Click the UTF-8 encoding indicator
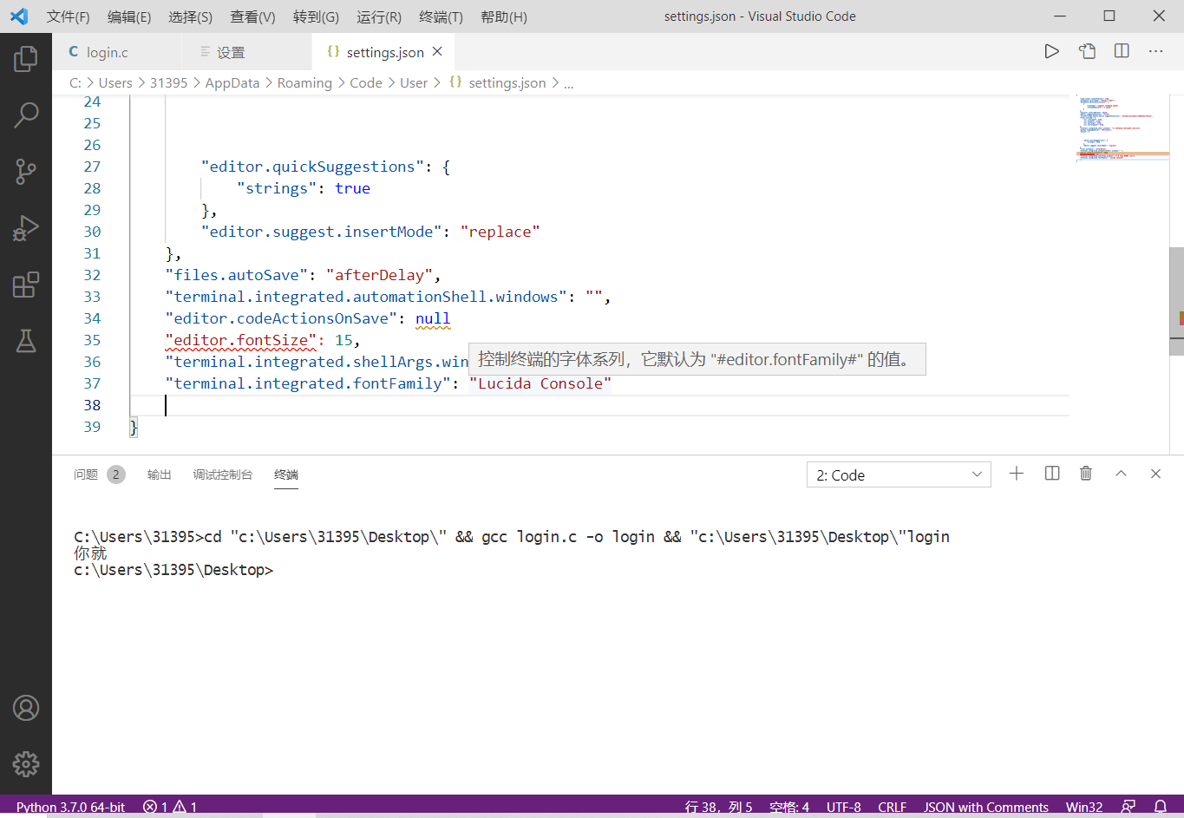The width and height of the screenshot is (1184, 818). [843, 807]
